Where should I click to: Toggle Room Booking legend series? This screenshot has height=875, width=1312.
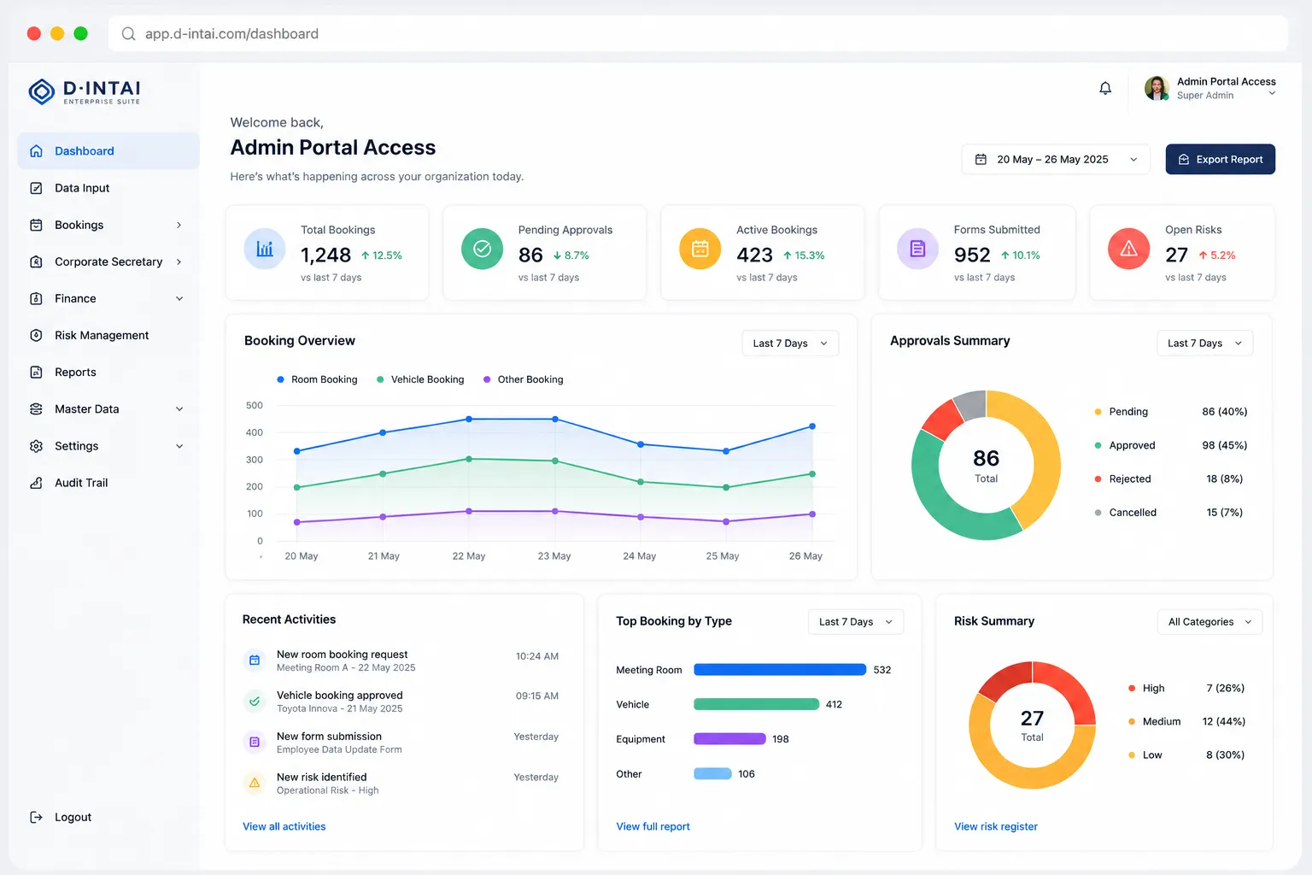point(317,379)
